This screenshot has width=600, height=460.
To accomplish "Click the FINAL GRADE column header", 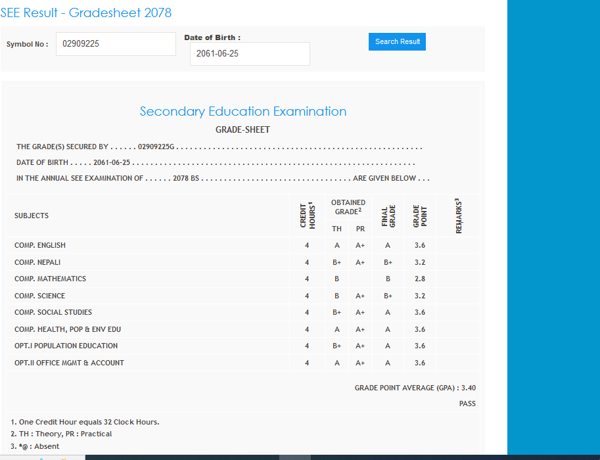I will click(388, 216).
